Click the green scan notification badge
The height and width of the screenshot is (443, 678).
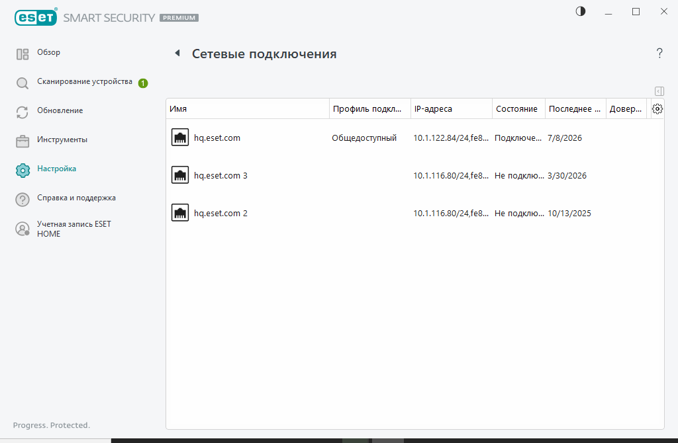(143, 83)
